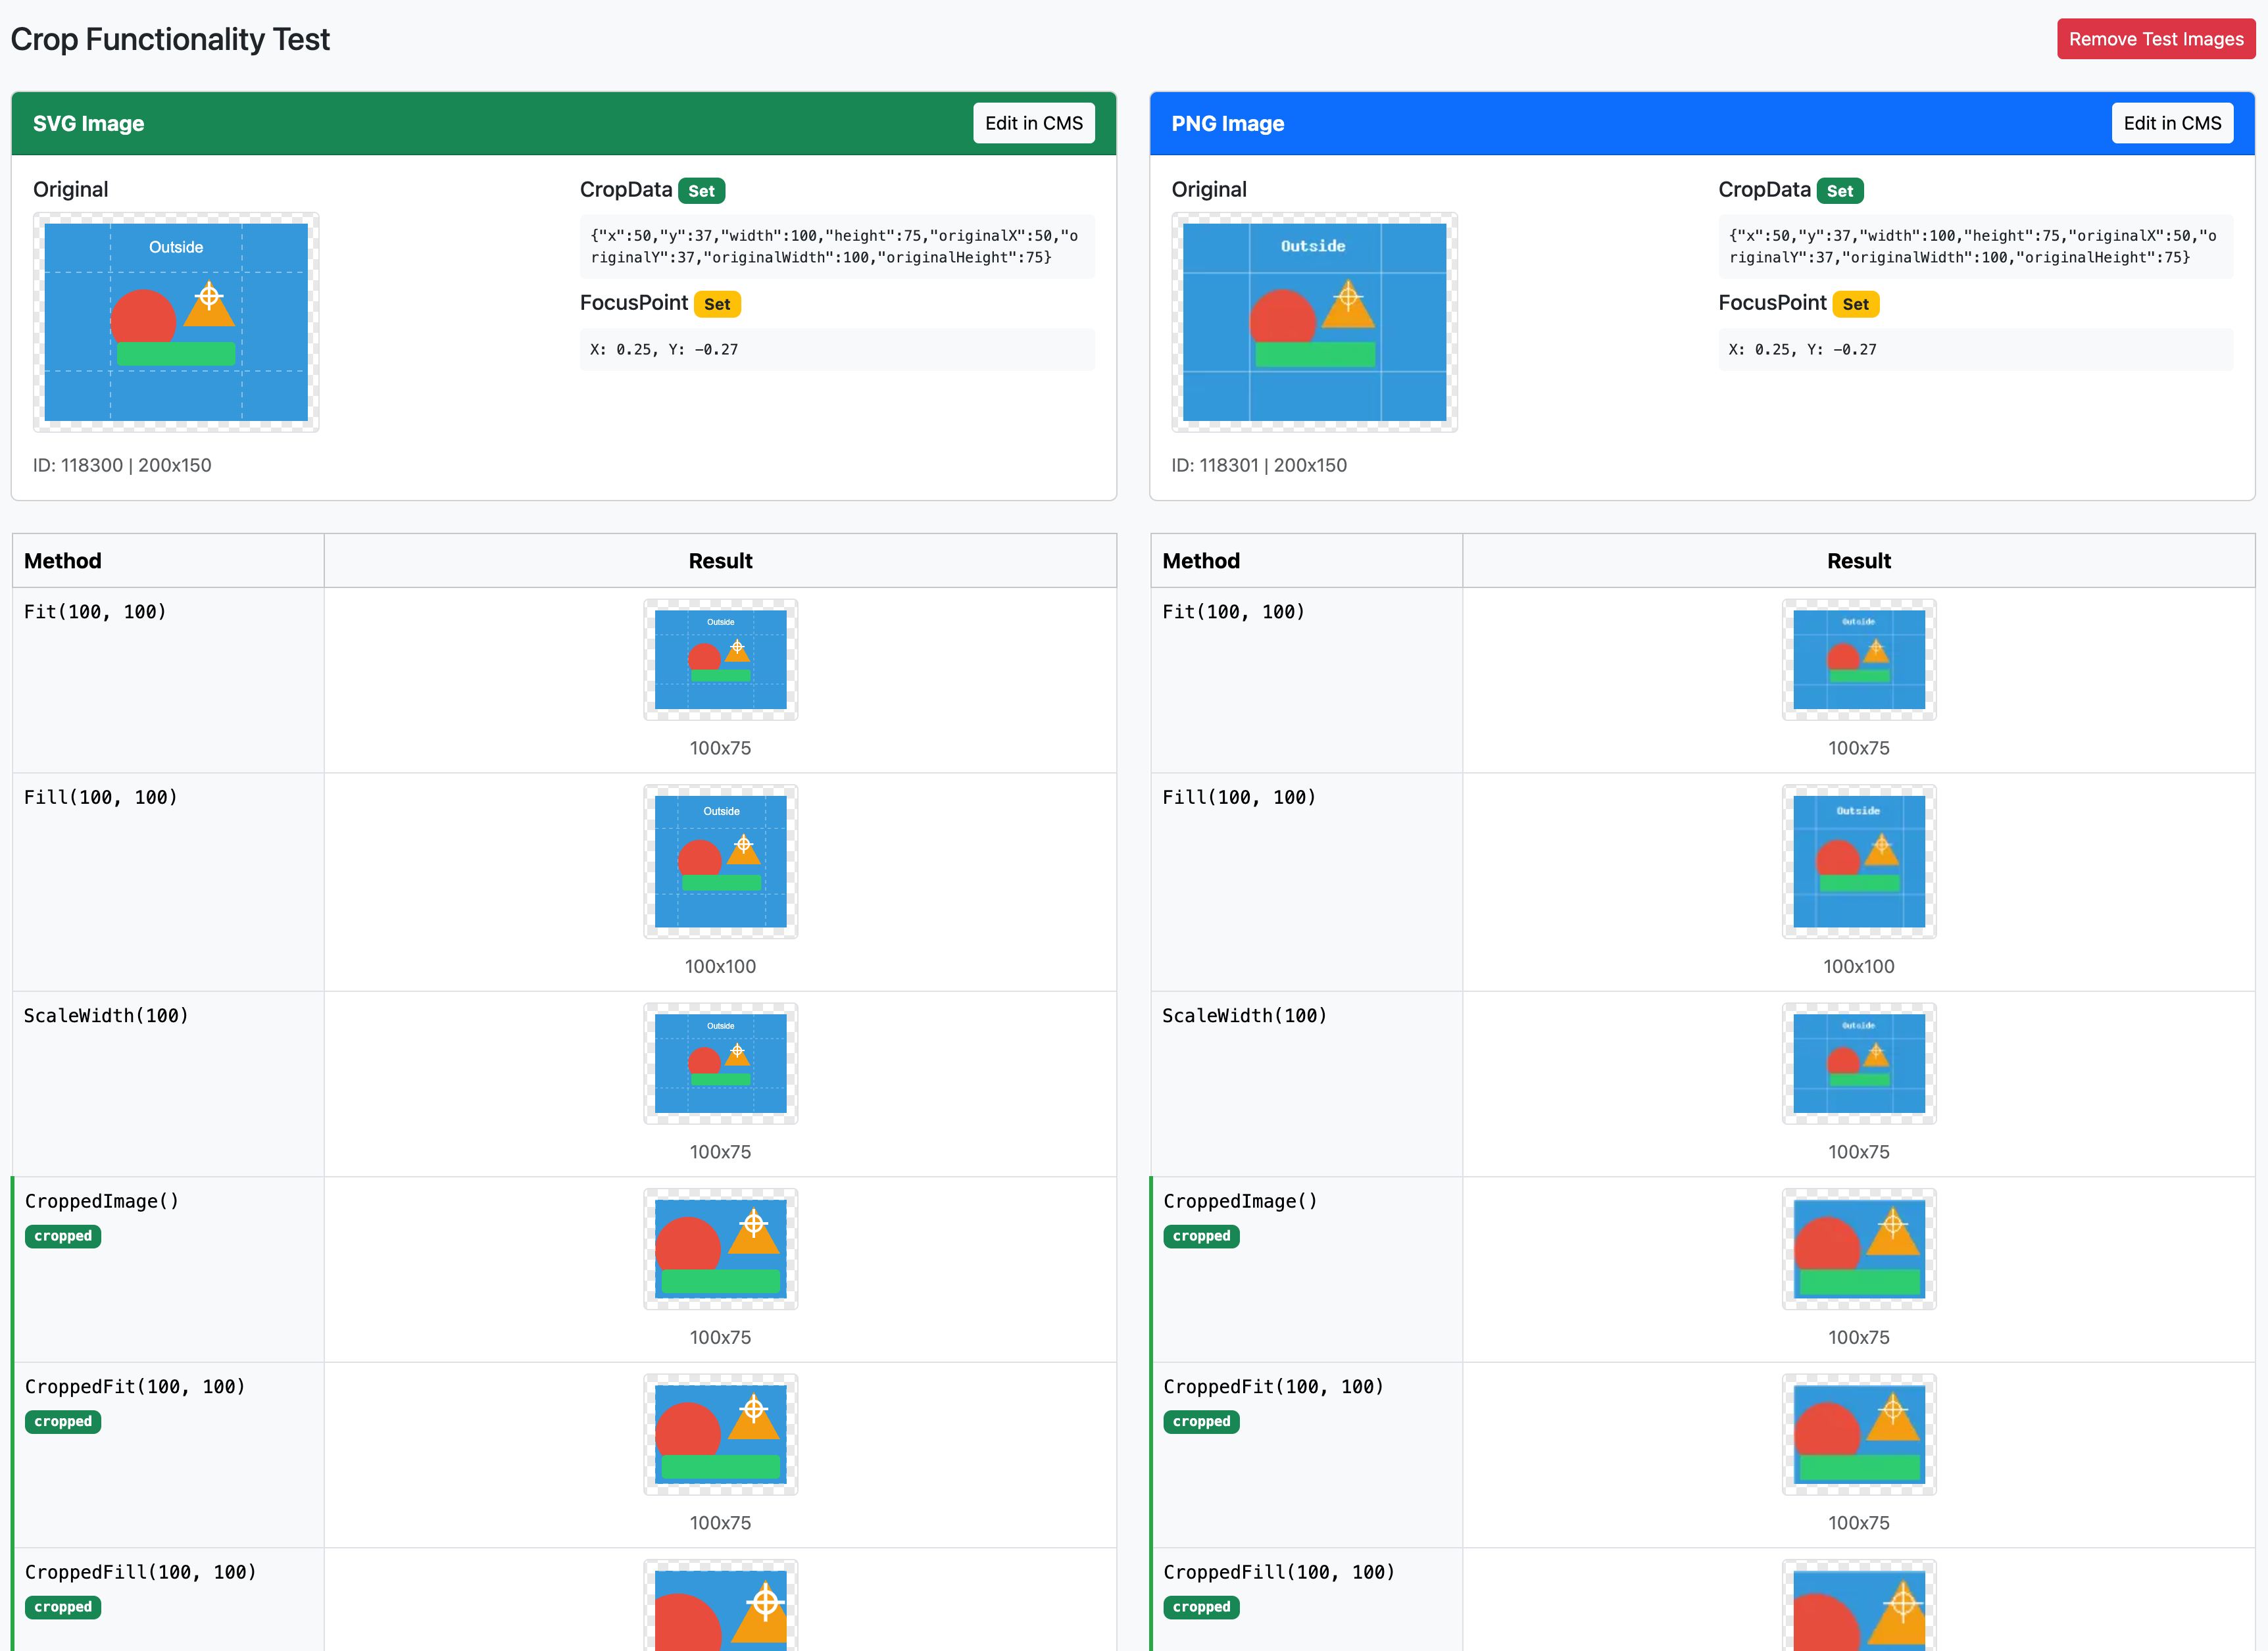Screen dimensions: 2268x1651
Task: Click the Set badge next to CropData for PNG
Action: pyautogui.click(x=1841, y=190)
